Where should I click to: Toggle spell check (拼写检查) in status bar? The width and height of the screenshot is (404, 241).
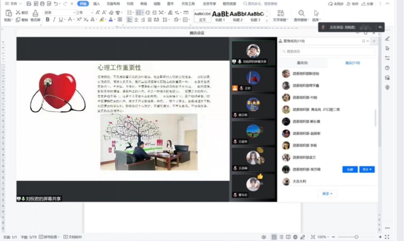(x=49, y=237)
